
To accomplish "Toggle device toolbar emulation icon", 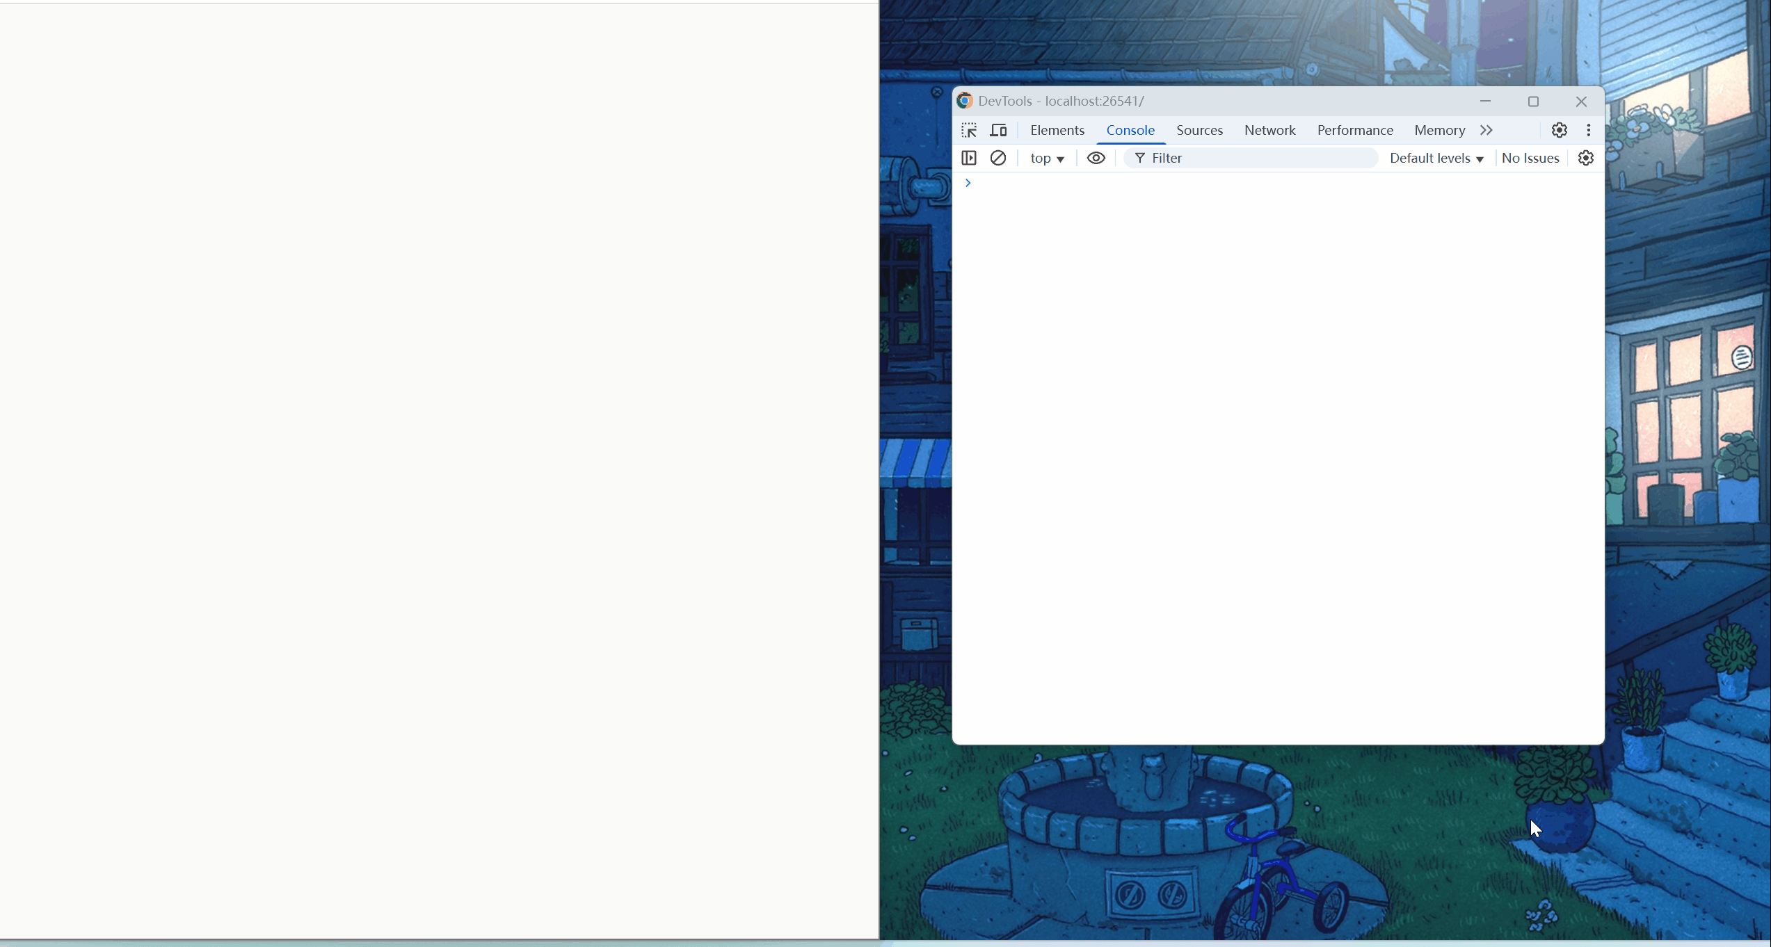I will point(999,130).
